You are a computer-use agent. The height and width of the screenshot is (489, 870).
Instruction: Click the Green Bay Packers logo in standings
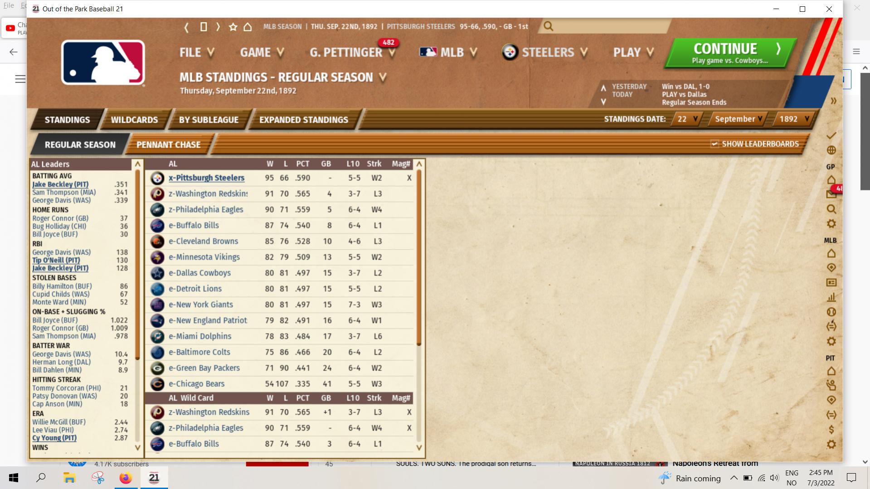pos(157,368)
